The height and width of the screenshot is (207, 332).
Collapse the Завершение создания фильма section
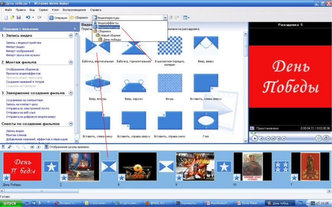coord(71,93)
